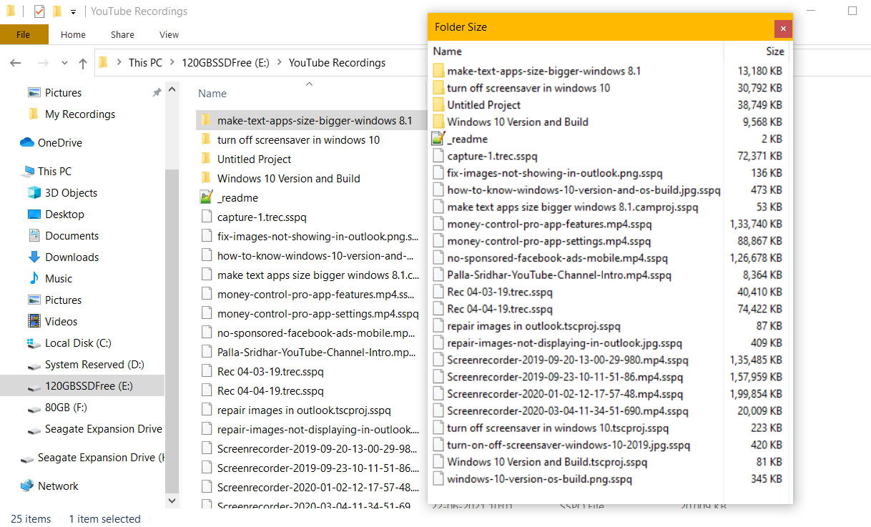Select repair images in outlook.tscproj.sspq in Explorer
Screen dimensions: 871x527
pyautogui.click(x=304, y=410)
